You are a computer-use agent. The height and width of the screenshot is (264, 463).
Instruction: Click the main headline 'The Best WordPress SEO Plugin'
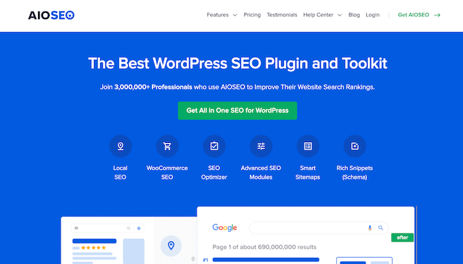tap(238, 63)
